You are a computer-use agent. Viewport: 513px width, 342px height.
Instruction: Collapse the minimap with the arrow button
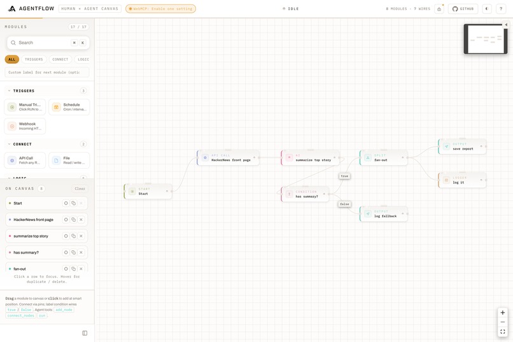click(506, 25)
